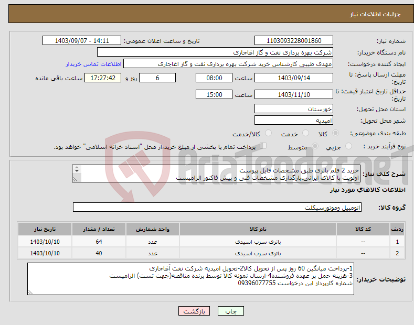Open buyer contact information link
The height and width of the screenshot is (325, 414).
point(93,64)
